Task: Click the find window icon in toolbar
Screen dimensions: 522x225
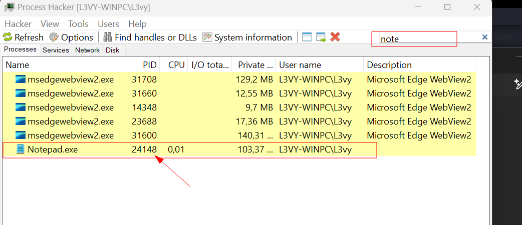Action: (x=307, y=37)
